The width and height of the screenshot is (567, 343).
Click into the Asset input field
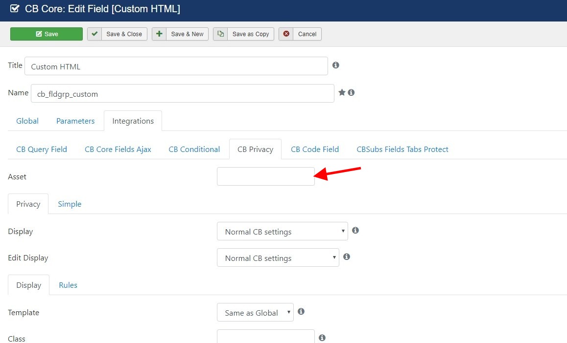[x=266, y=176]
